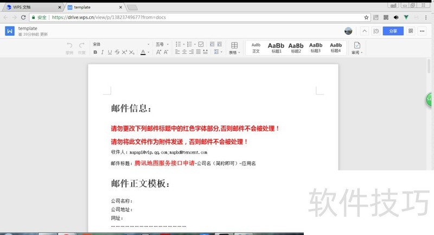Screen dimensions: 434x235
Task: Open the more options ellipsis menu
Action: coord(422,31)
